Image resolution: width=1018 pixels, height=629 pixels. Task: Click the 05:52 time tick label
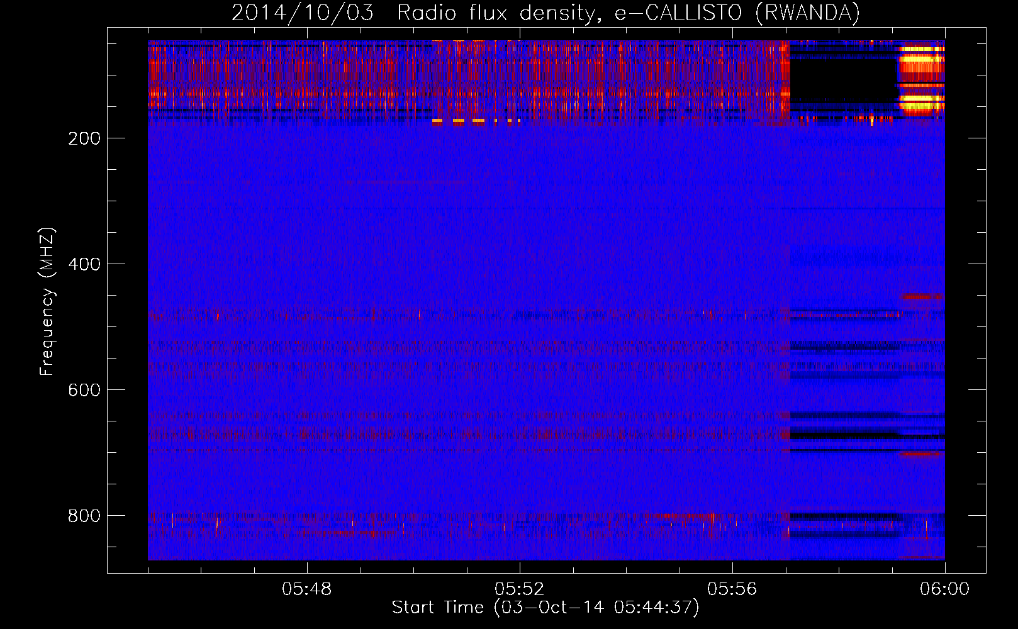click(520, 589)
